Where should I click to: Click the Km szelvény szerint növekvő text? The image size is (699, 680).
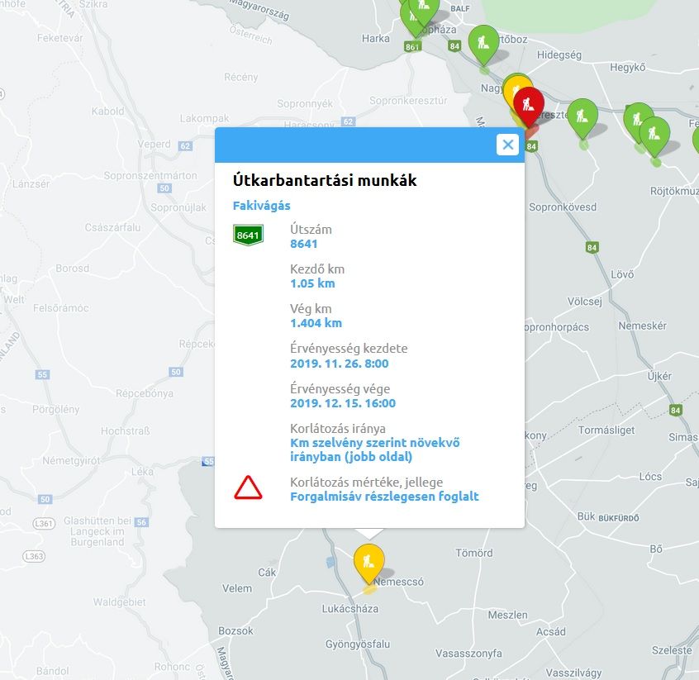(x=375, y=443)
